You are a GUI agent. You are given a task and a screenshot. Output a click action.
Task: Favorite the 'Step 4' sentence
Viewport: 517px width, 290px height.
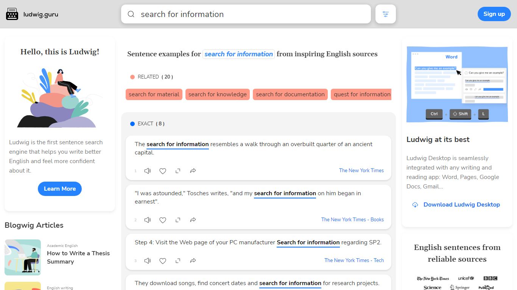coord(163,261)
